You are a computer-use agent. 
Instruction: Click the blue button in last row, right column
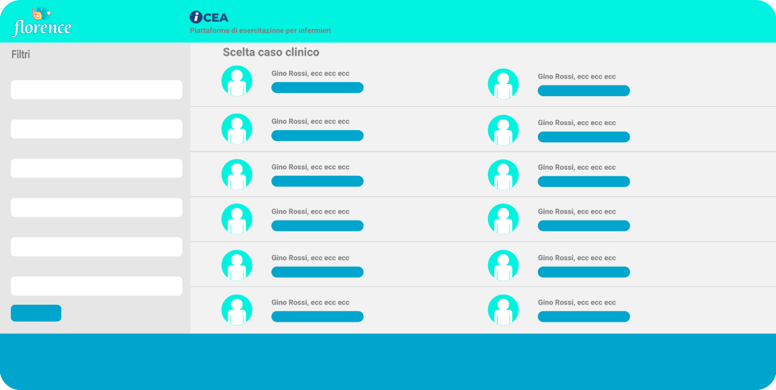point(584,317)
